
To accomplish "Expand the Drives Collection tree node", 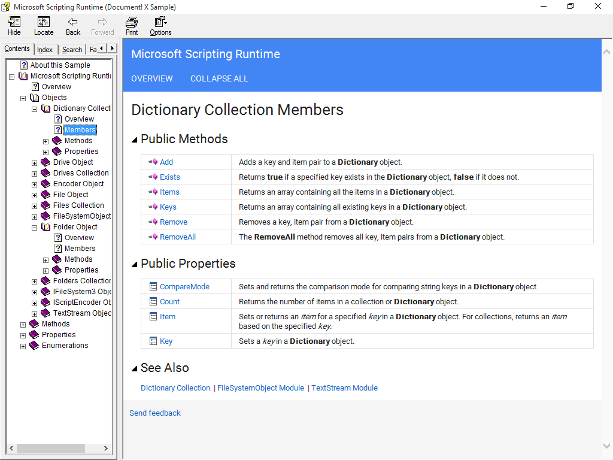I will (34, 174).
